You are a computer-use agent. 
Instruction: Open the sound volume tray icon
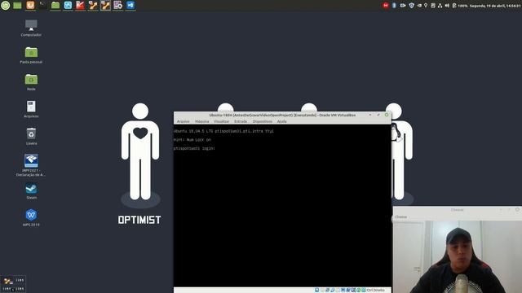447,6
